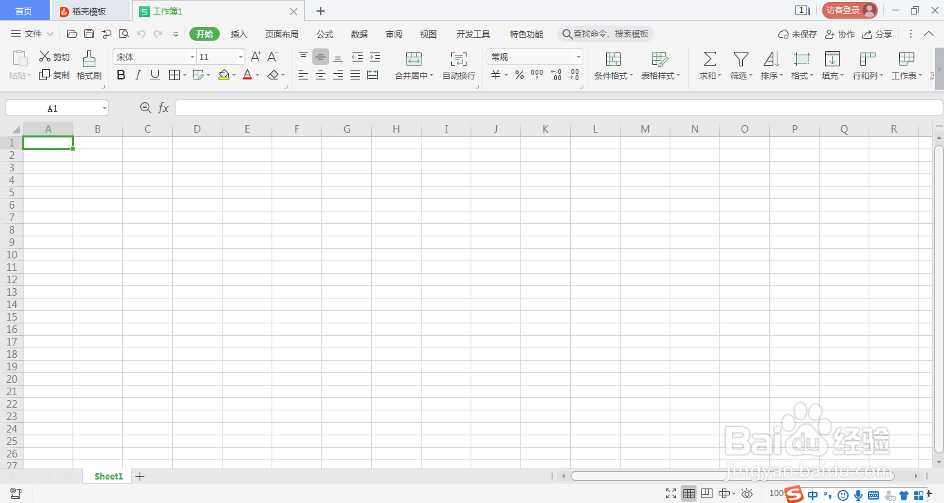Click the Collaborate (协作) button
This screenshot has height=503, width=944.
[840, 34]
